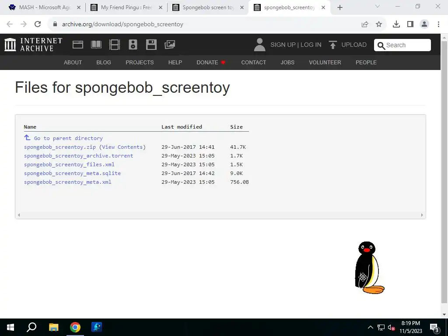Click Chrome icon on taskbar
The width and height of the screenshot is (448, 336).
pos(75,327)
